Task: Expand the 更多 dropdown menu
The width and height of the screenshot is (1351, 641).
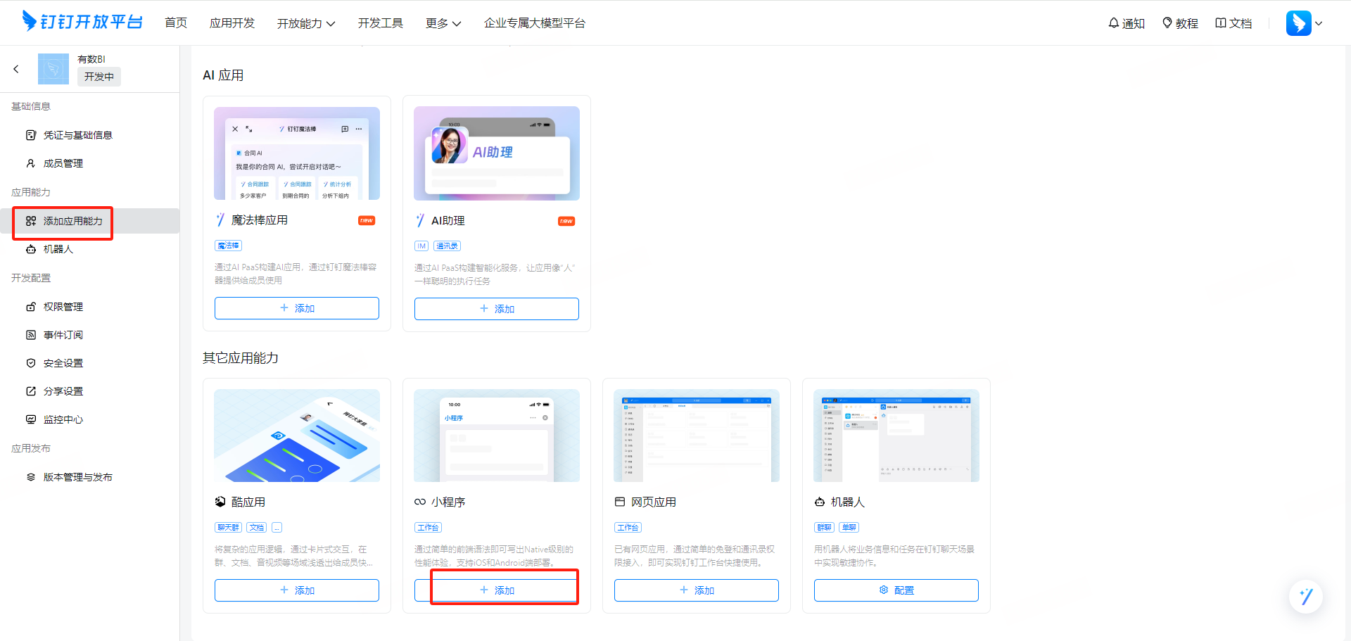Action: [x=443, y=23]
